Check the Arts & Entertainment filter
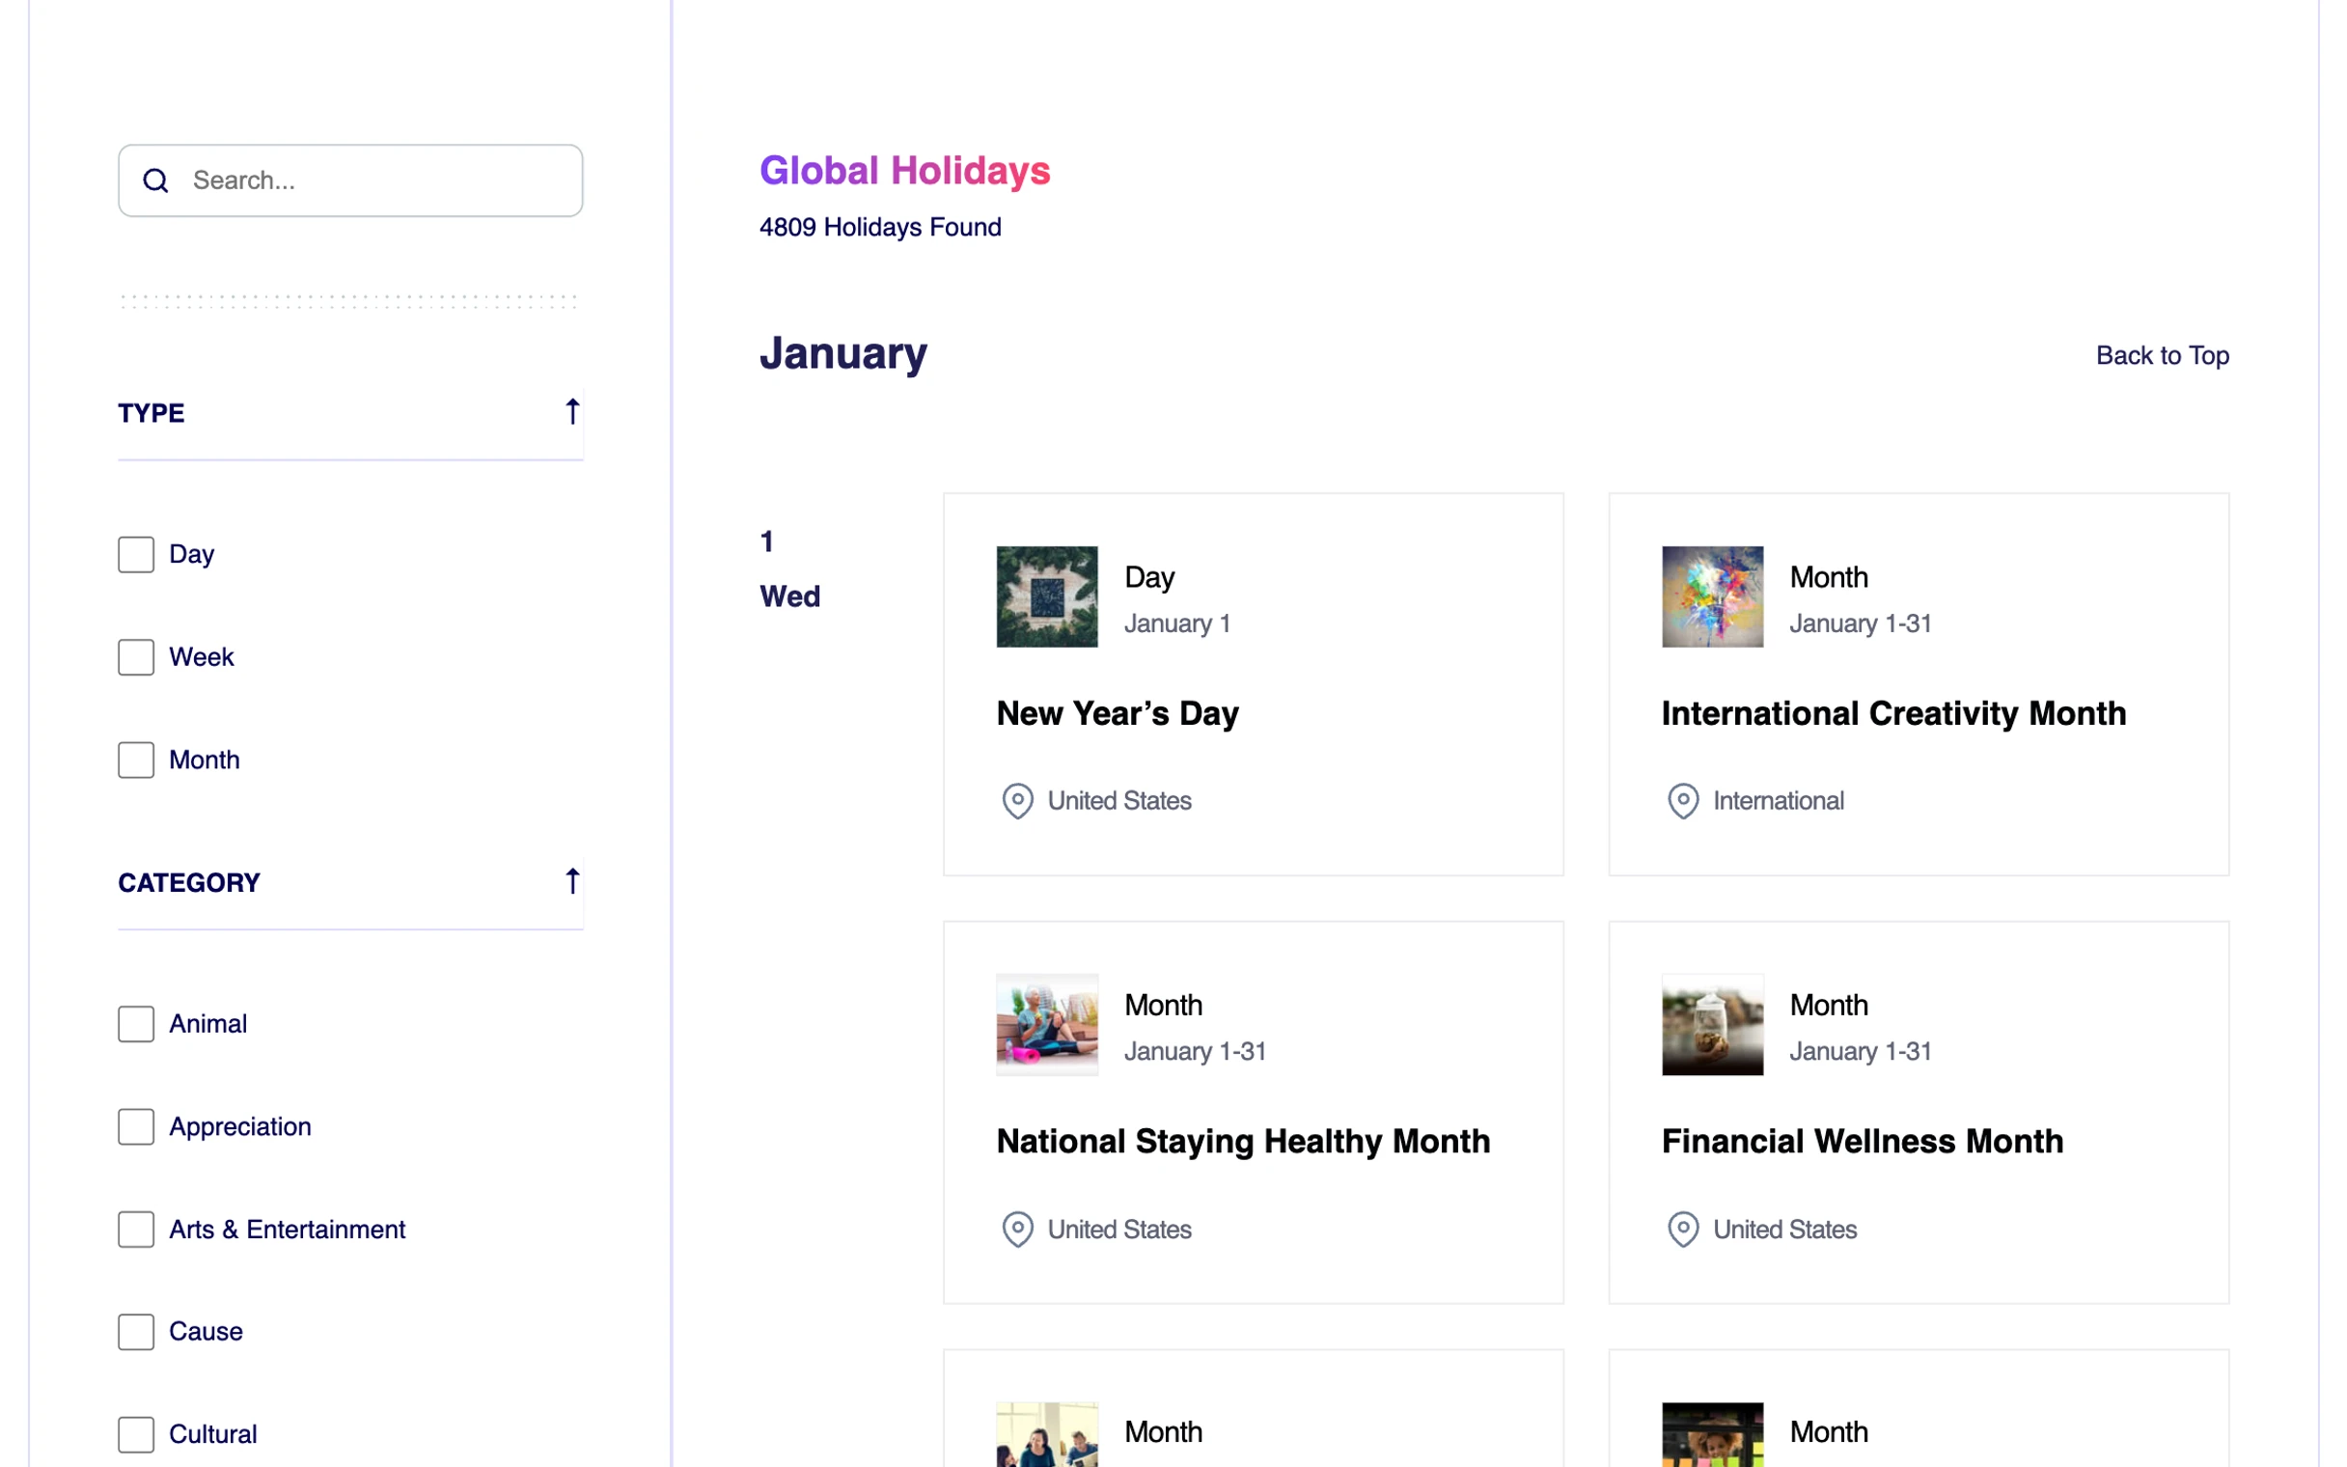2347x1467 pixels. pyautogui.click(x=136, y=1230)
